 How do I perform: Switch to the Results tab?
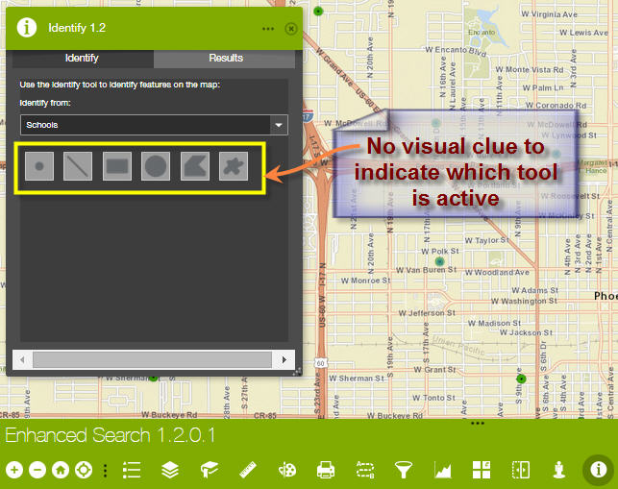225,59
